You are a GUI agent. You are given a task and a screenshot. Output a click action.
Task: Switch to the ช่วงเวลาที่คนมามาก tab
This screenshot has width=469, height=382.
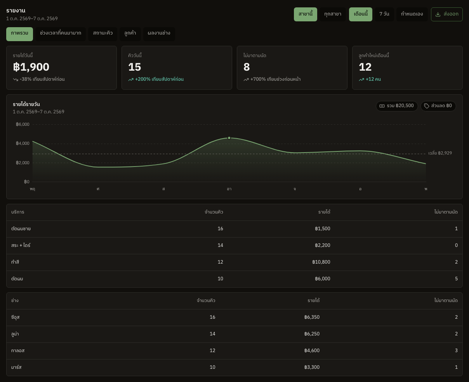[61, 34]
